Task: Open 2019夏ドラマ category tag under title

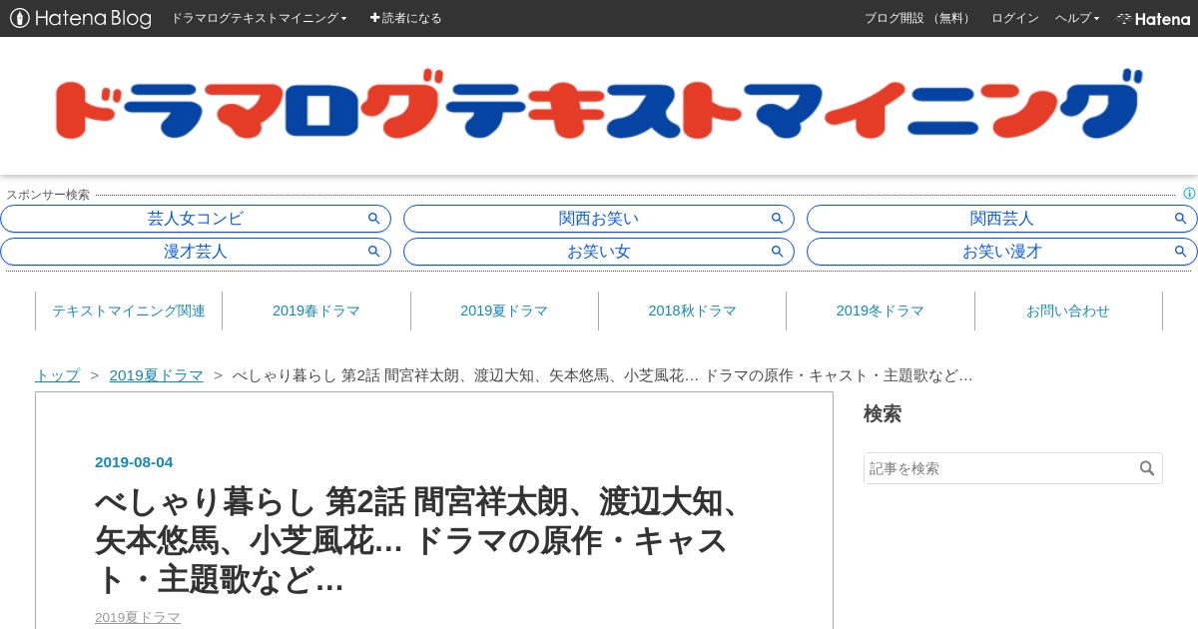Action: [x=138, y=617]
